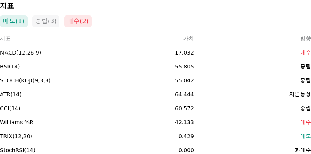Click the 지표 column header

click(5, 39)
